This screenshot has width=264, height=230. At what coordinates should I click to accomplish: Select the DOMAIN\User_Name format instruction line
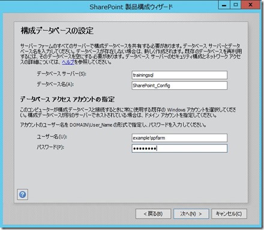point(113,125)
